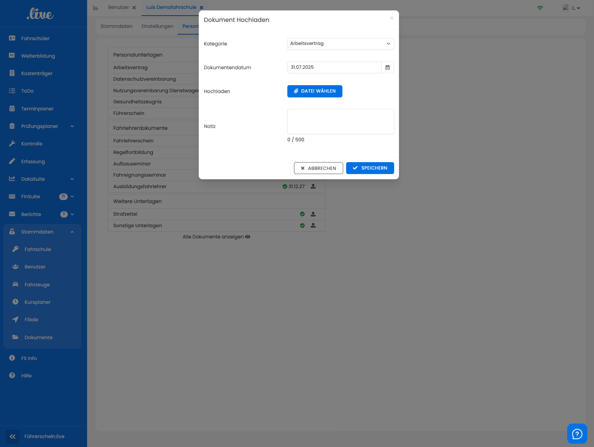Collapse sidebar with double-arrow icon
The height and width of the screenshot is (447, 594).
pyautogui.click(x=12, y=437)
